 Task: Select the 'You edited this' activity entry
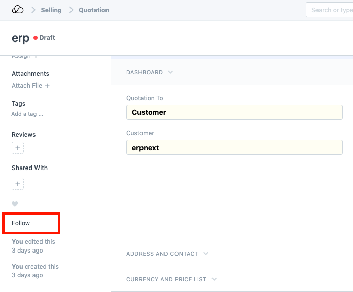click(x=33, y=242)
